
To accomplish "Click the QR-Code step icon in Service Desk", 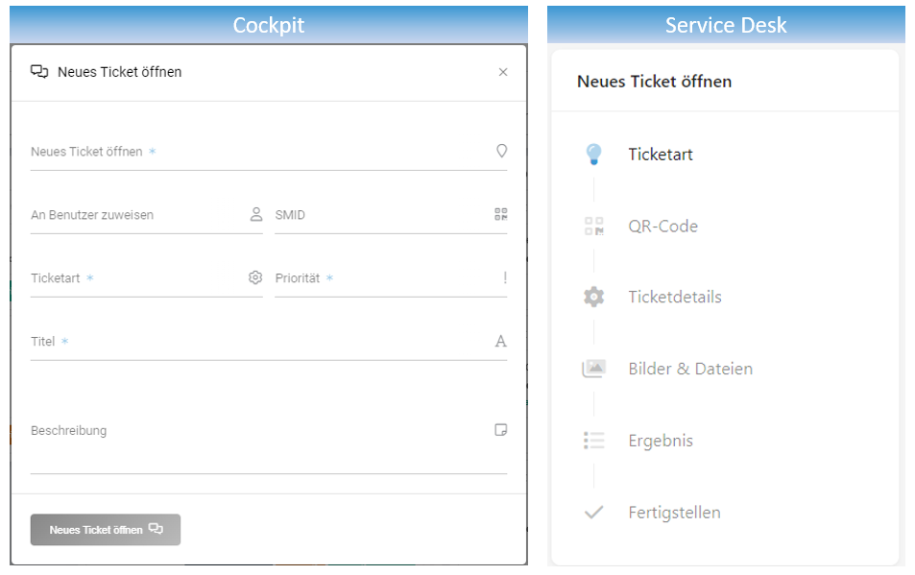I will click(593, 227).
